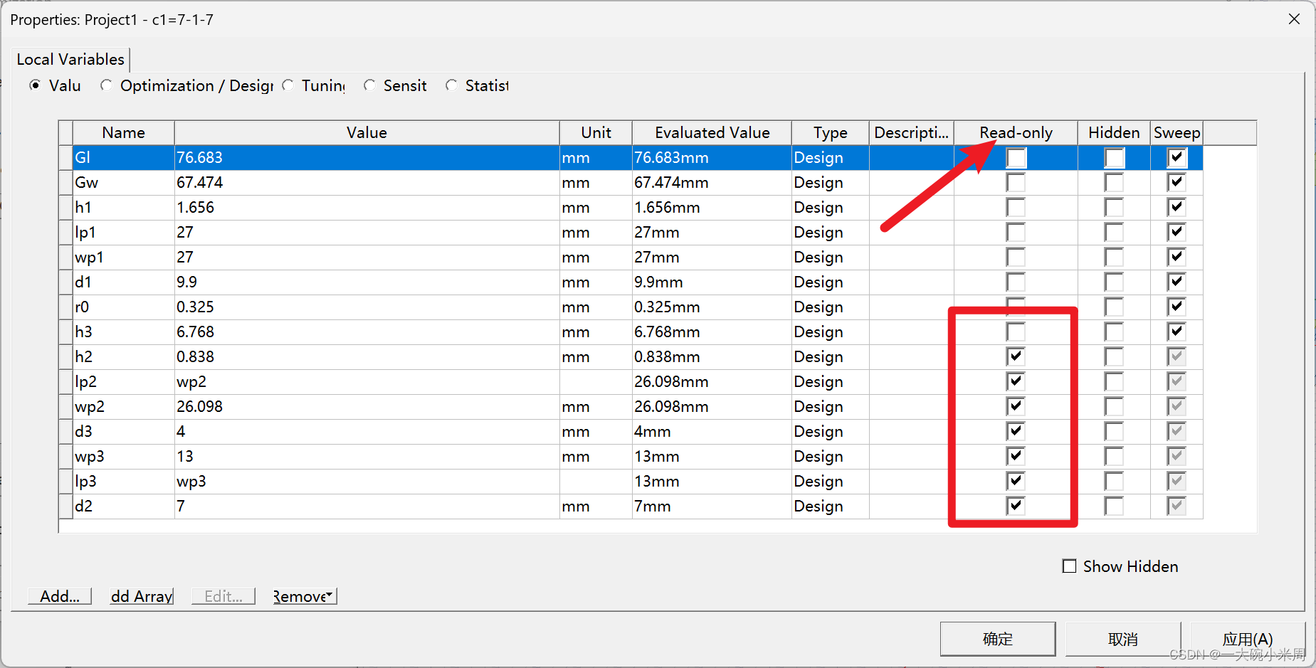Click the Value cell of wp2
Screen dimensions: 1316x668
tap(366, 407)
